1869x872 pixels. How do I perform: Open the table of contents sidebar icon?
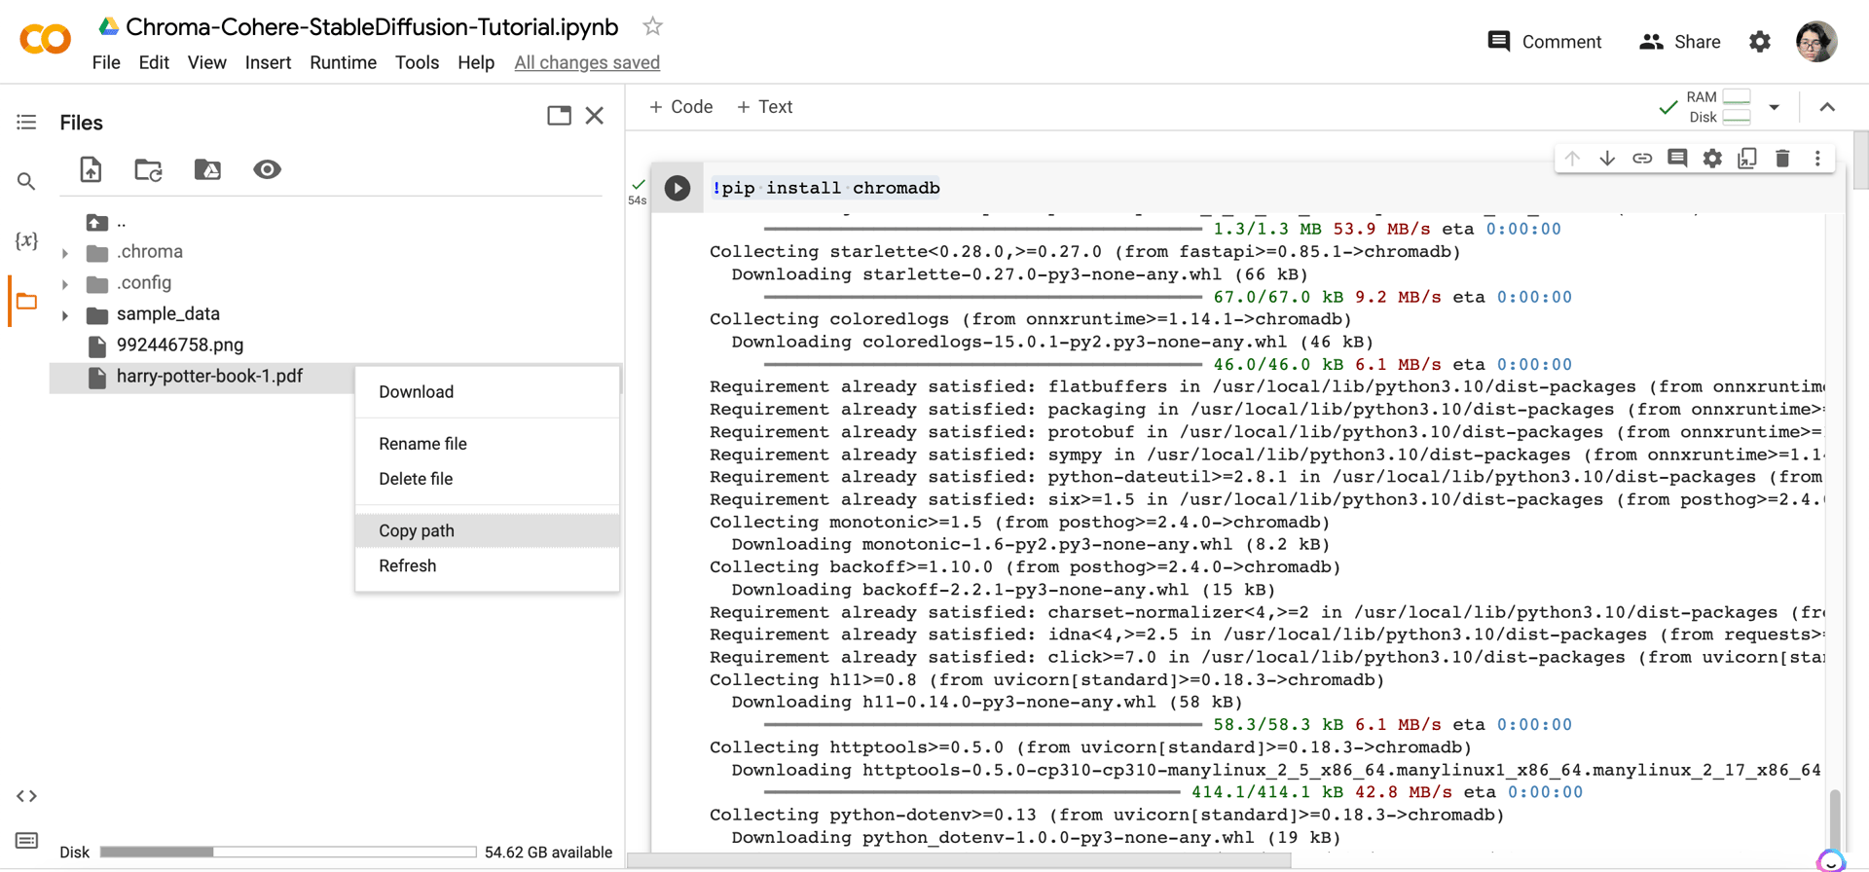click(26, 122)
